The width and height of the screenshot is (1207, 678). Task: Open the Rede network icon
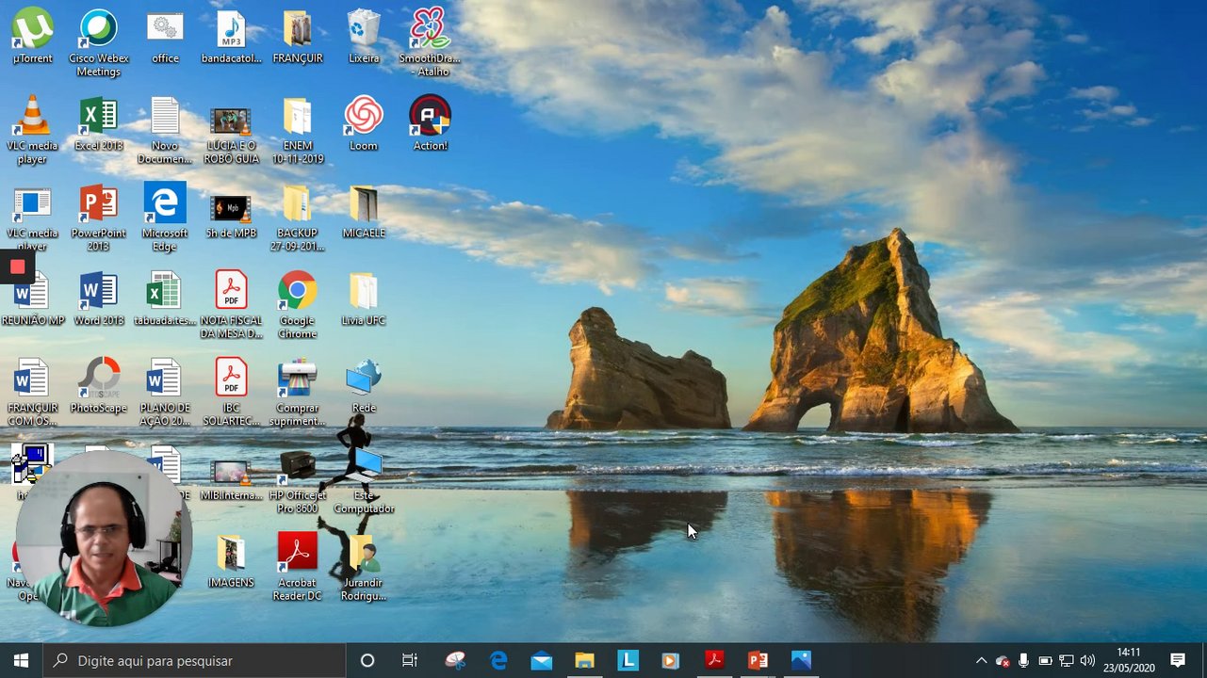tap(364, 387)
